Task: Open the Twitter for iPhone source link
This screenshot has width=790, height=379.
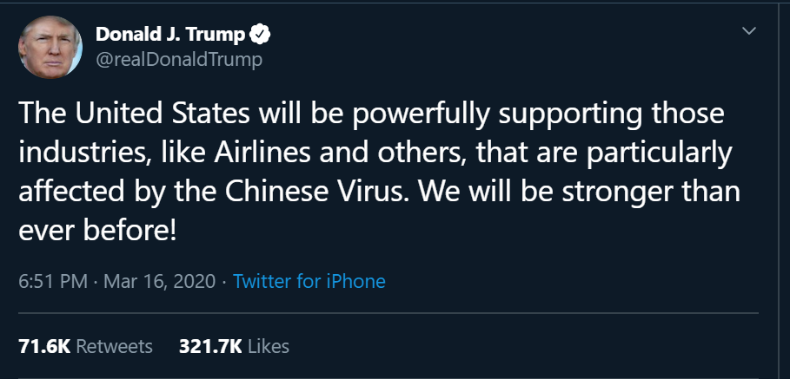Action: 309,281
